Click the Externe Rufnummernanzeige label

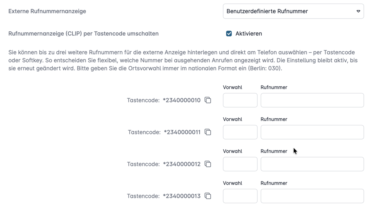coord(47,11)
